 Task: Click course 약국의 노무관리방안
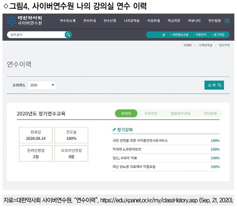(x=127, y=149)
